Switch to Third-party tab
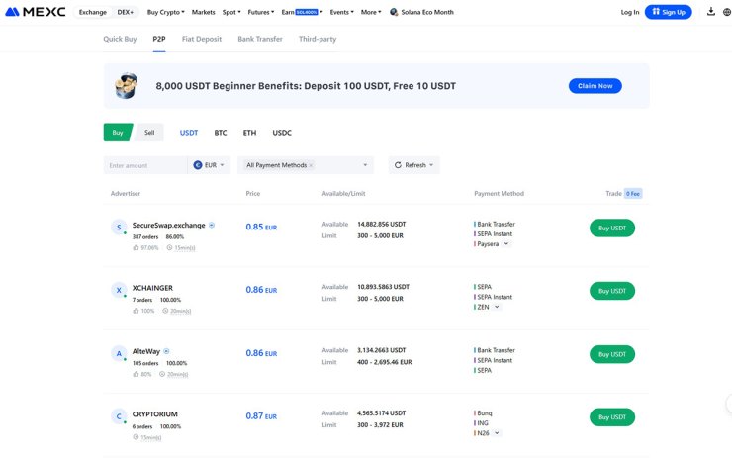Viewport: 732px width, 458px height. pos(318,39)
